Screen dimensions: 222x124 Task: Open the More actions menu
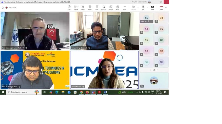tap(124, 8)
